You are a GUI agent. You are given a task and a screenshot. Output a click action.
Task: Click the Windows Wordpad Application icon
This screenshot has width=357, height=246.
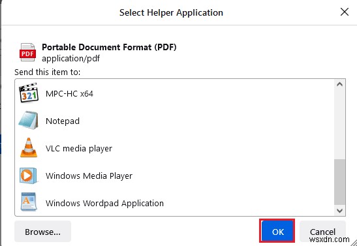coord(29,202)
